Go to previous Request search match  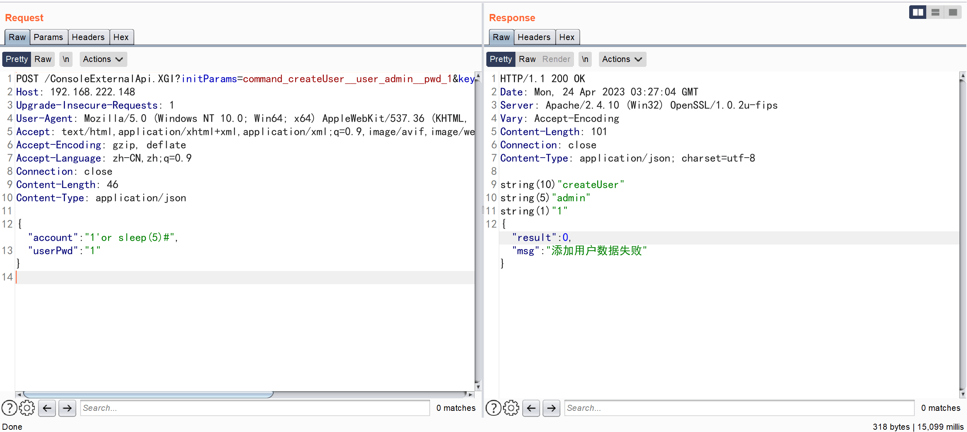47,408
